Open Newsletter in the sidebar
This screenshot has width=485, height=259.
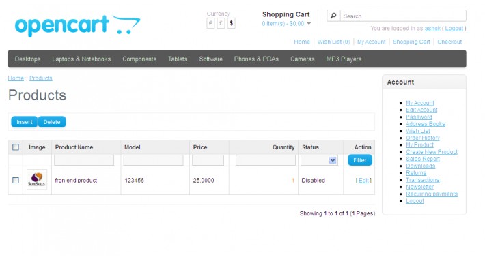point(419,187)
